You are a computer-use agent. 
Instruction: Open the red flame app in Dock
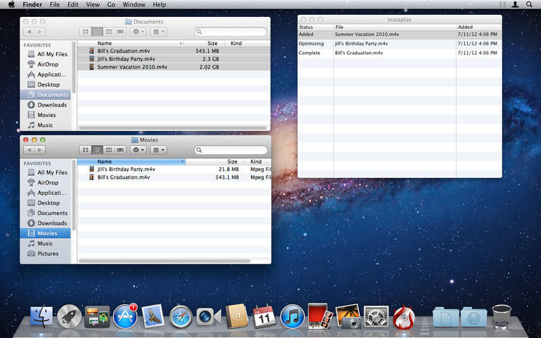click(404, 316)
